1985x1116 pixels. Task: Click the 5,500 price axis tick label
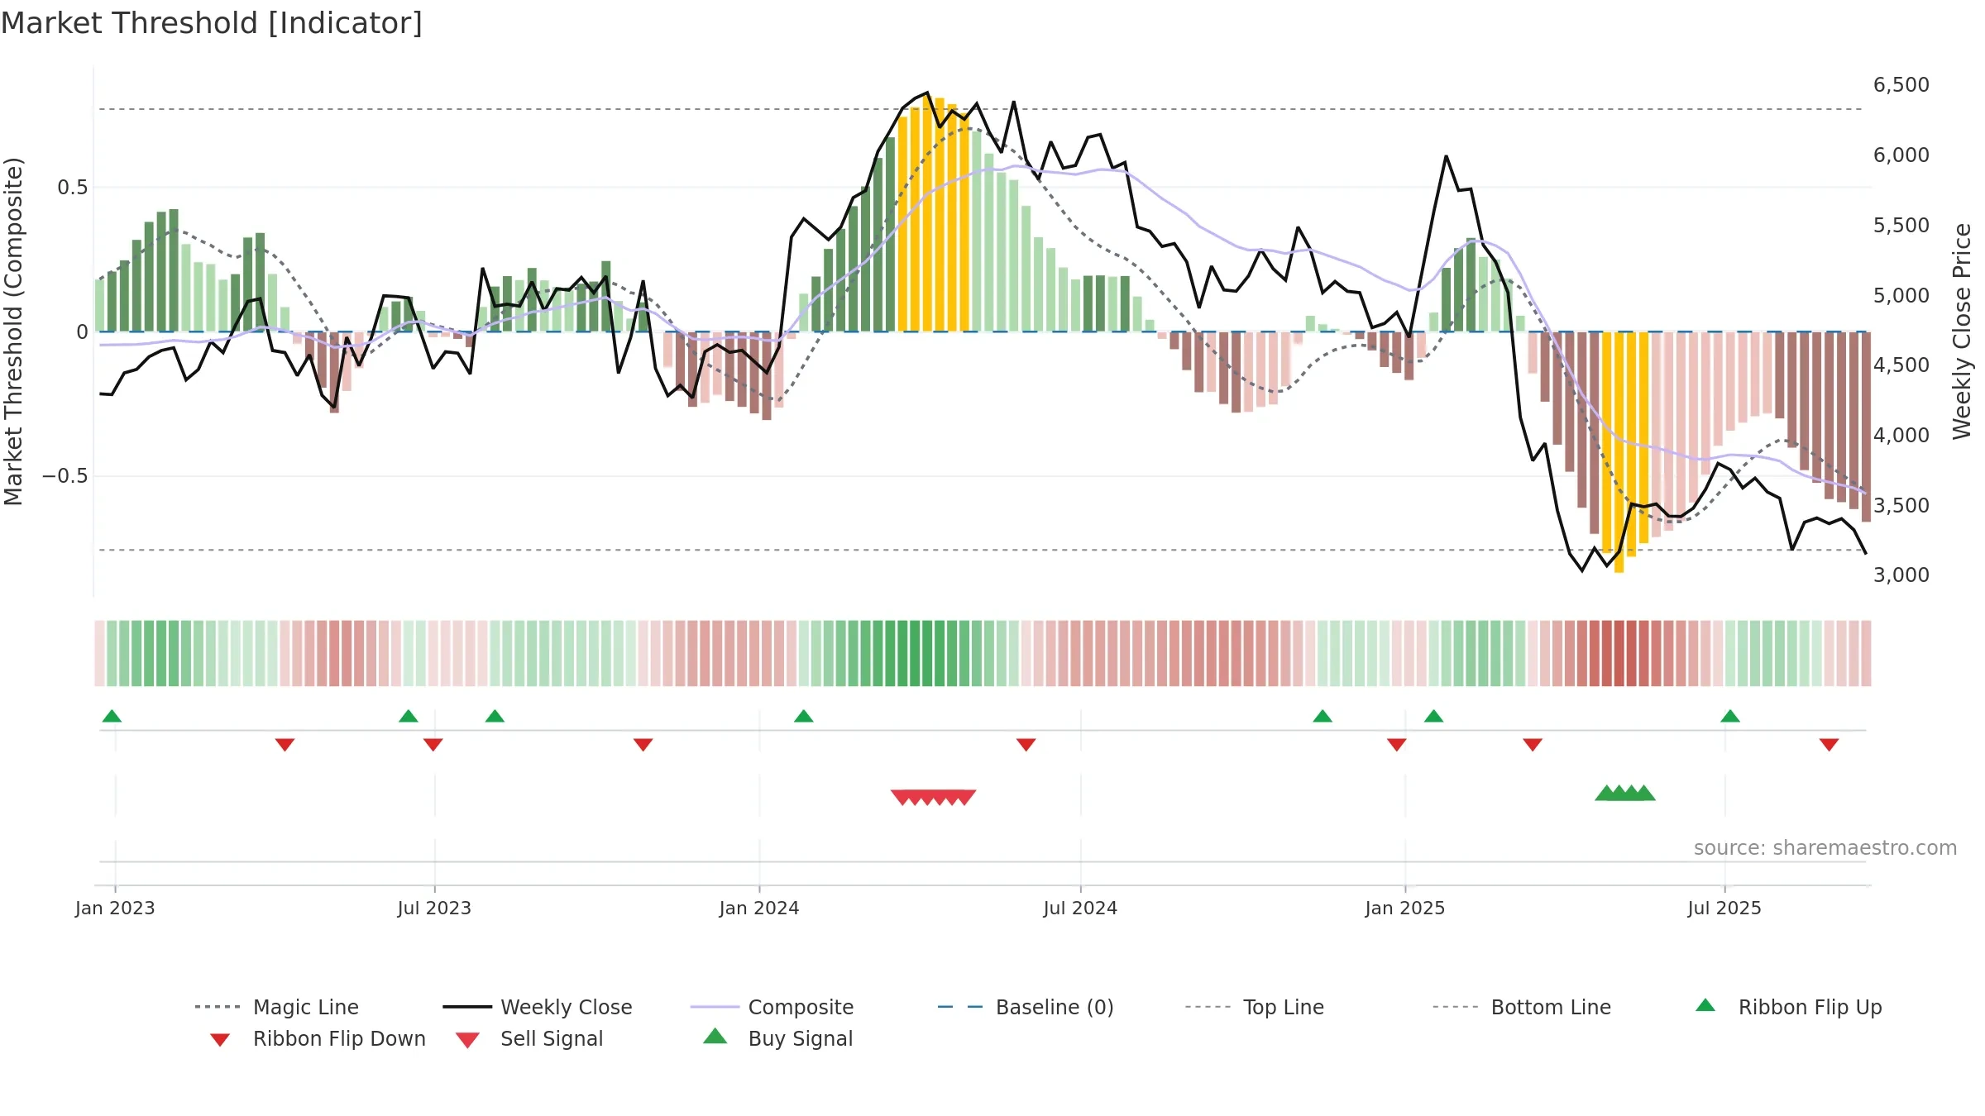point(1901,226)
